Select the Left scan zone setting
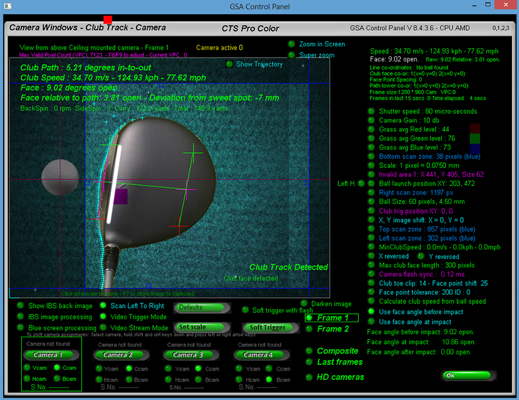The image size is (519, 400). pyautogui.click(x=371, y=238)
